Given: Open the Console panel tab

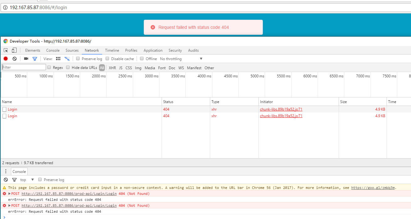Looking at the screenshot, I should coord(53,50).
